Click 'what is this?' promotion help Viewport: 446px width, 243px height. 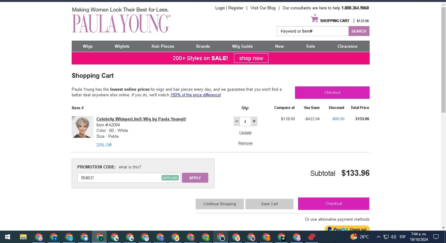(130, 167)
